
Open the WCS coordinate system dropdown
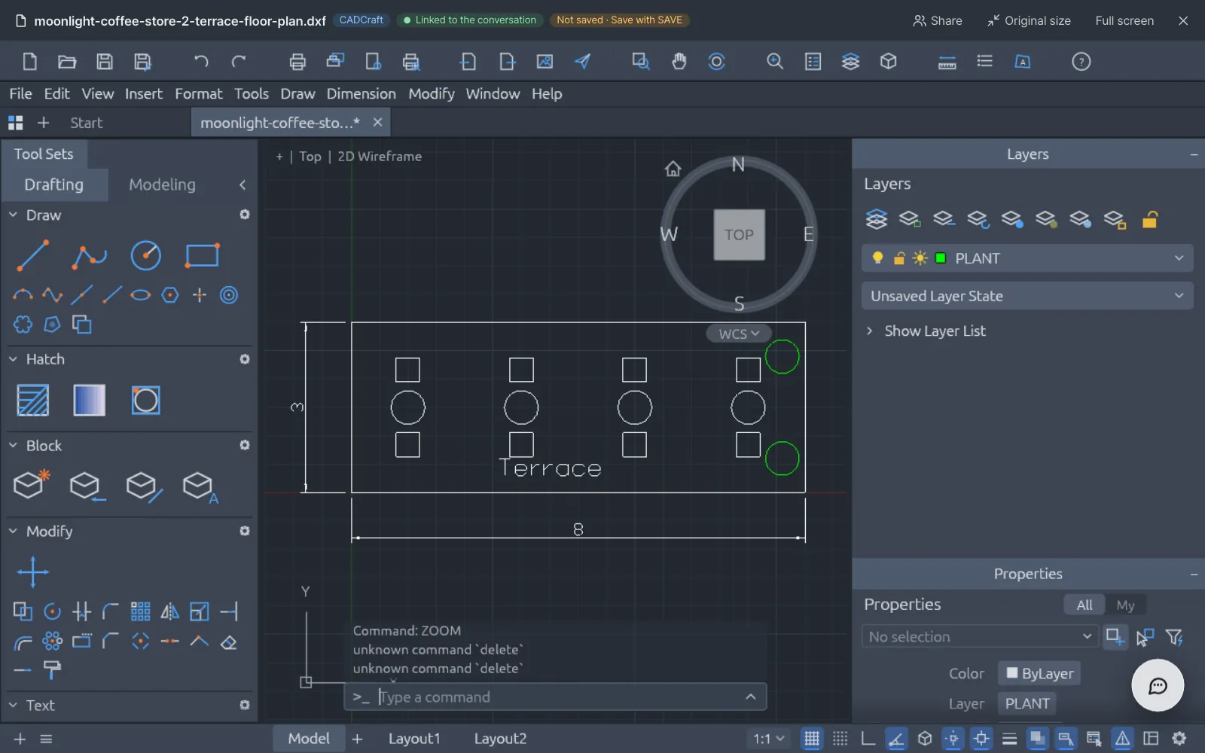tap(739, 334)
